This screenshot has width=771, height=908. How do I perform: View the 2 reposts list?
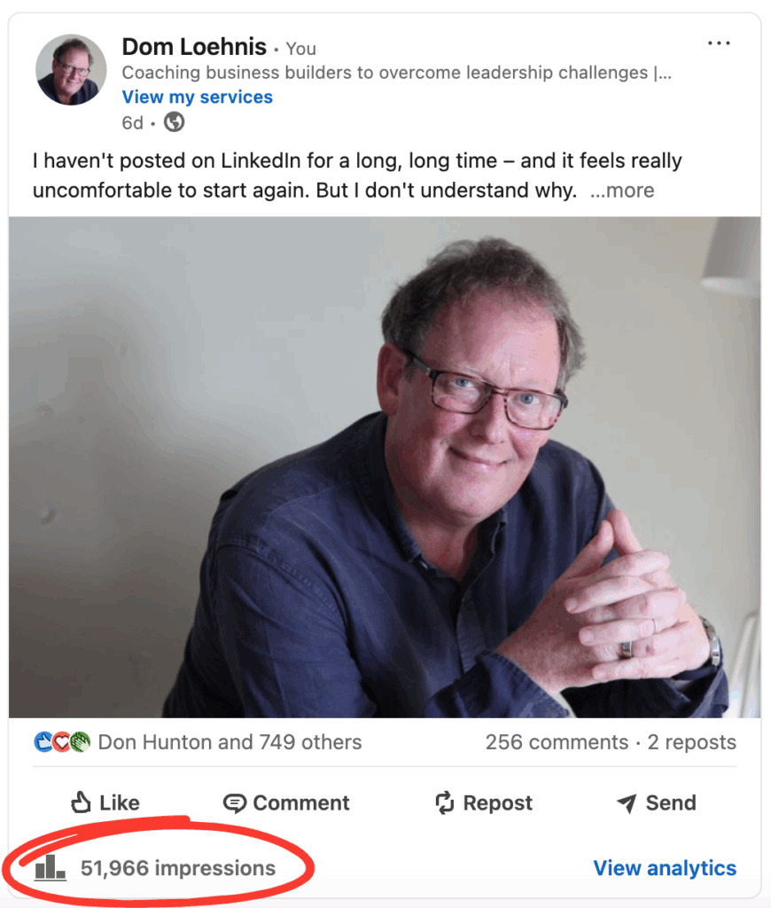(x=692, y=742)
